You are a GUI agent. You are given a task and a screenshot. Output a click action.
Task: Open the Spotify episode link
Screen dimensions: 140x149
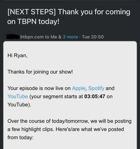[96, 88]
